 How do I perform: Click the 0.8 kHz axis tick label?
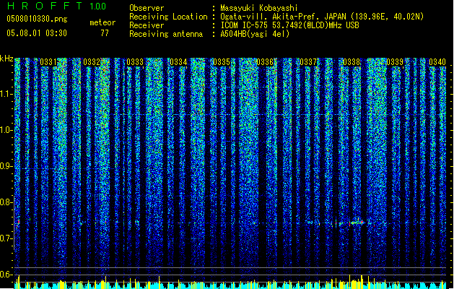(6, 202)
